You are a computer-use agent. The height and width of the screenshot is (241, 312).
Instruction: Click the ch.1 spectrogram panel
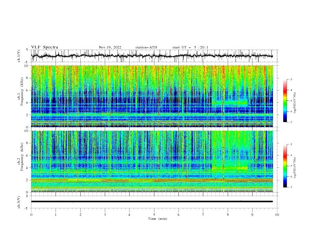click(x=152, y=96)
